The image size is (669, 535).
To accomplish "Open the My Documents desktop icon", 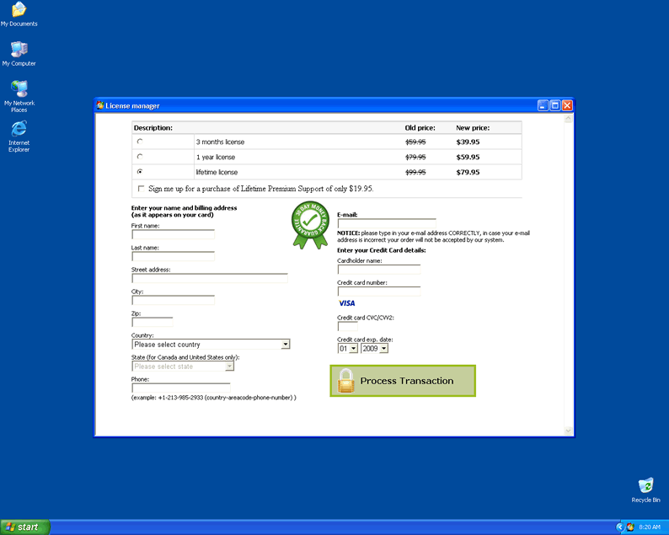I will click(x=19, y=10).
